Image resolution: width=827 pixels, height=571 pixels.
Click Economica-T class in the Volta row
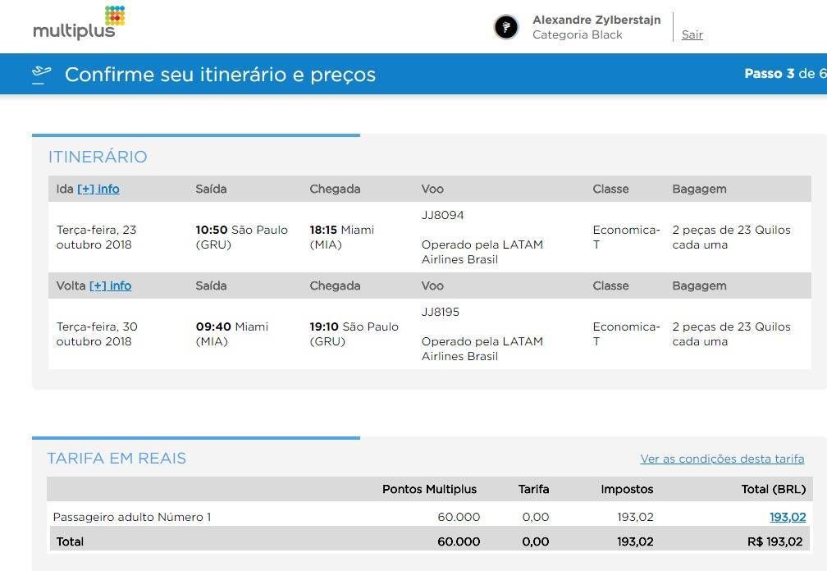point(626,334)
